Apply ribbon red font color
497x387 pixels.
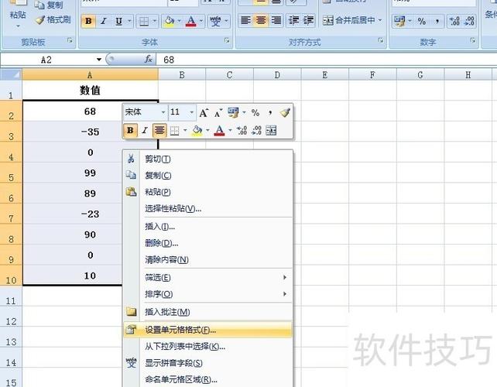(190, 21)
